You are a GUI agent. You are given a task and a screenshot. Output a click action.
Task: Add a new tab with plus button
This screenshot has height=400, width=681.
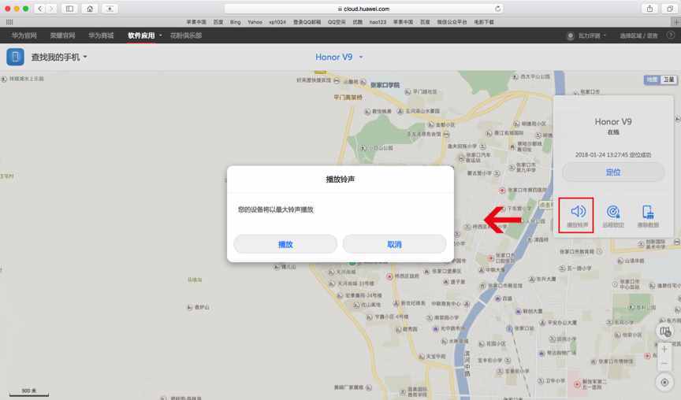tap(676, 22)
